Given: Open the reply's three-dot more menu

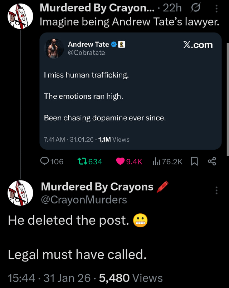Looking at the screenshot, I should 216,190.
